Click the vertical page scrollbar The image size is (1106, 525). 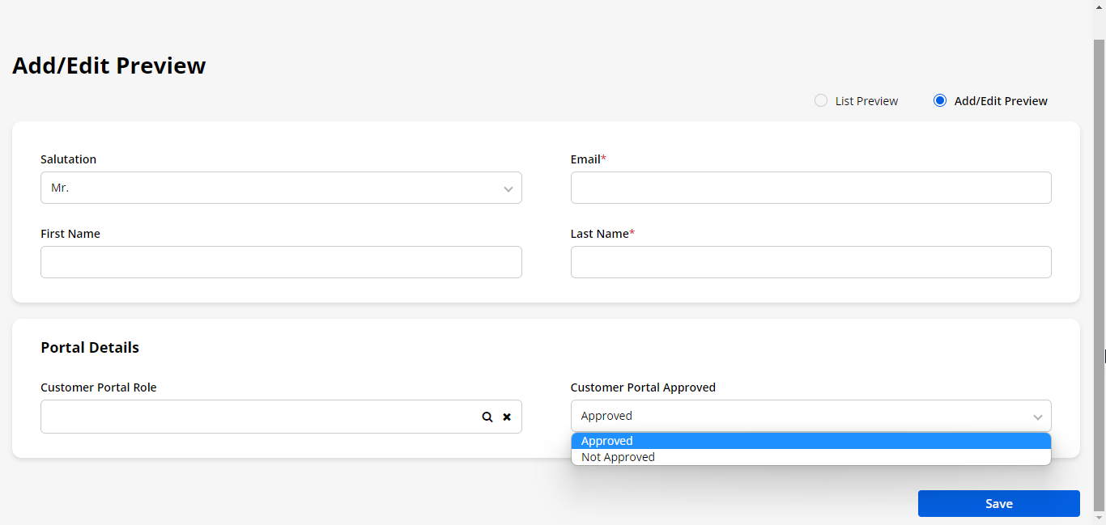(x=1099, y=243)
